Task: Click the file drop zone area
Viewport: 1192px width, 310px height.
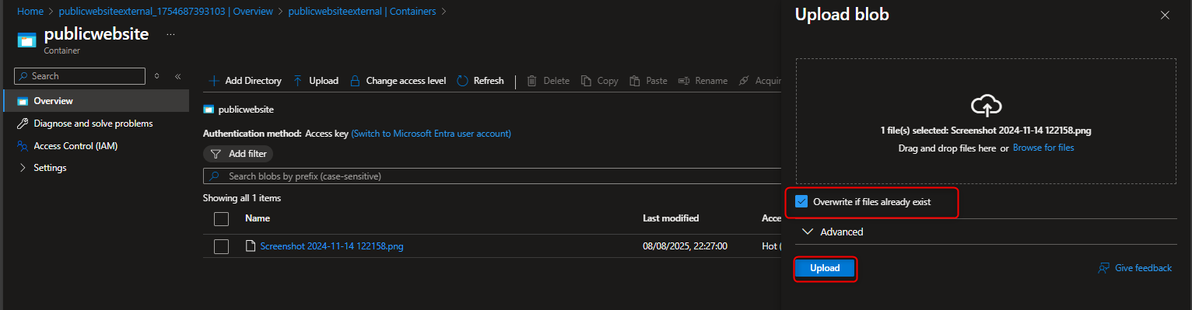Action: [985, 121]
